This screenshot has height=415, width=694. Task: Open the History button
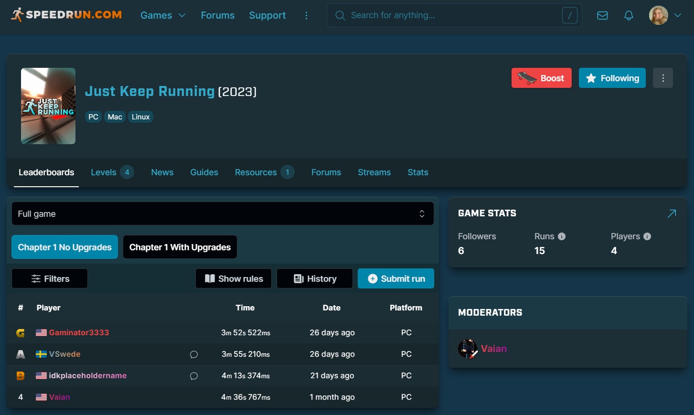(x=315, y=278)
